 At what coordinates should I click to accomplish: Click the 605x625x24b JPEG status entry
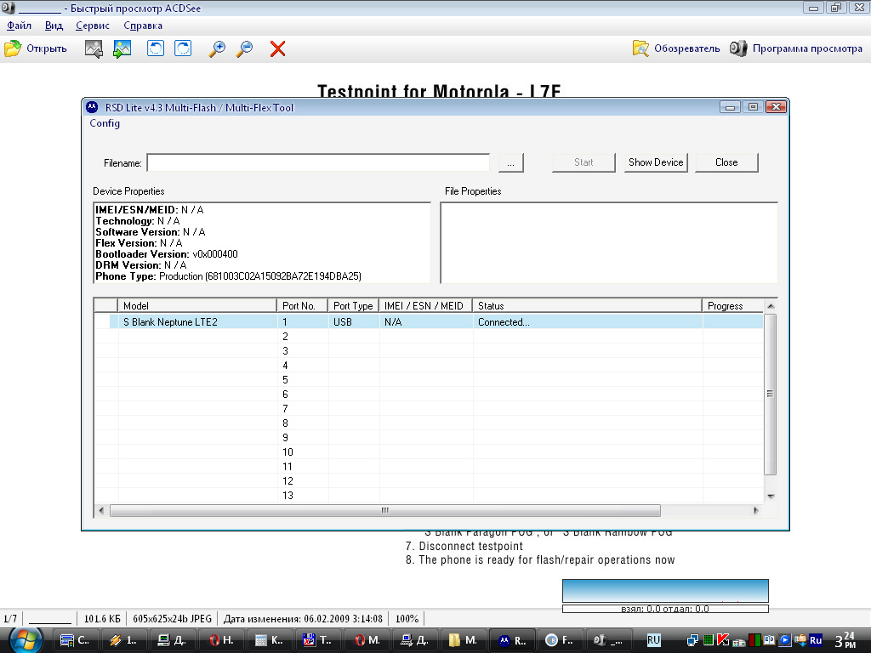(x=172, y=619)
